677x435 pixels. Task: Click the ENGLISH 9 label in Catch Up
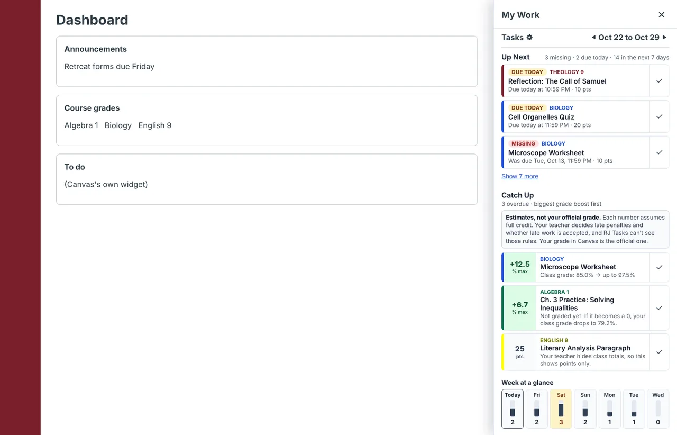coord(554,340)
